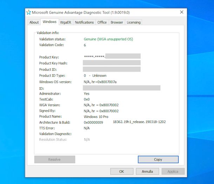Click Administrator value 'Yes'

pyautogui.click(x=87, y=93)
